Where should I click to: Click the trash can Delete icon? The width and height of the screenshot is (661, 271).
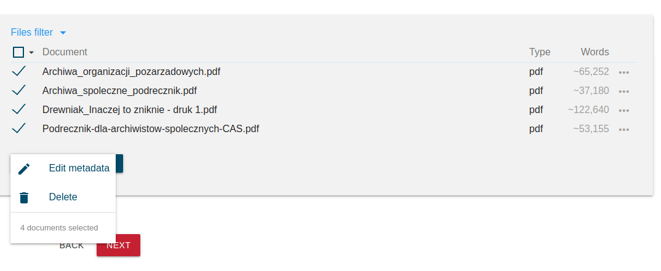24,197
